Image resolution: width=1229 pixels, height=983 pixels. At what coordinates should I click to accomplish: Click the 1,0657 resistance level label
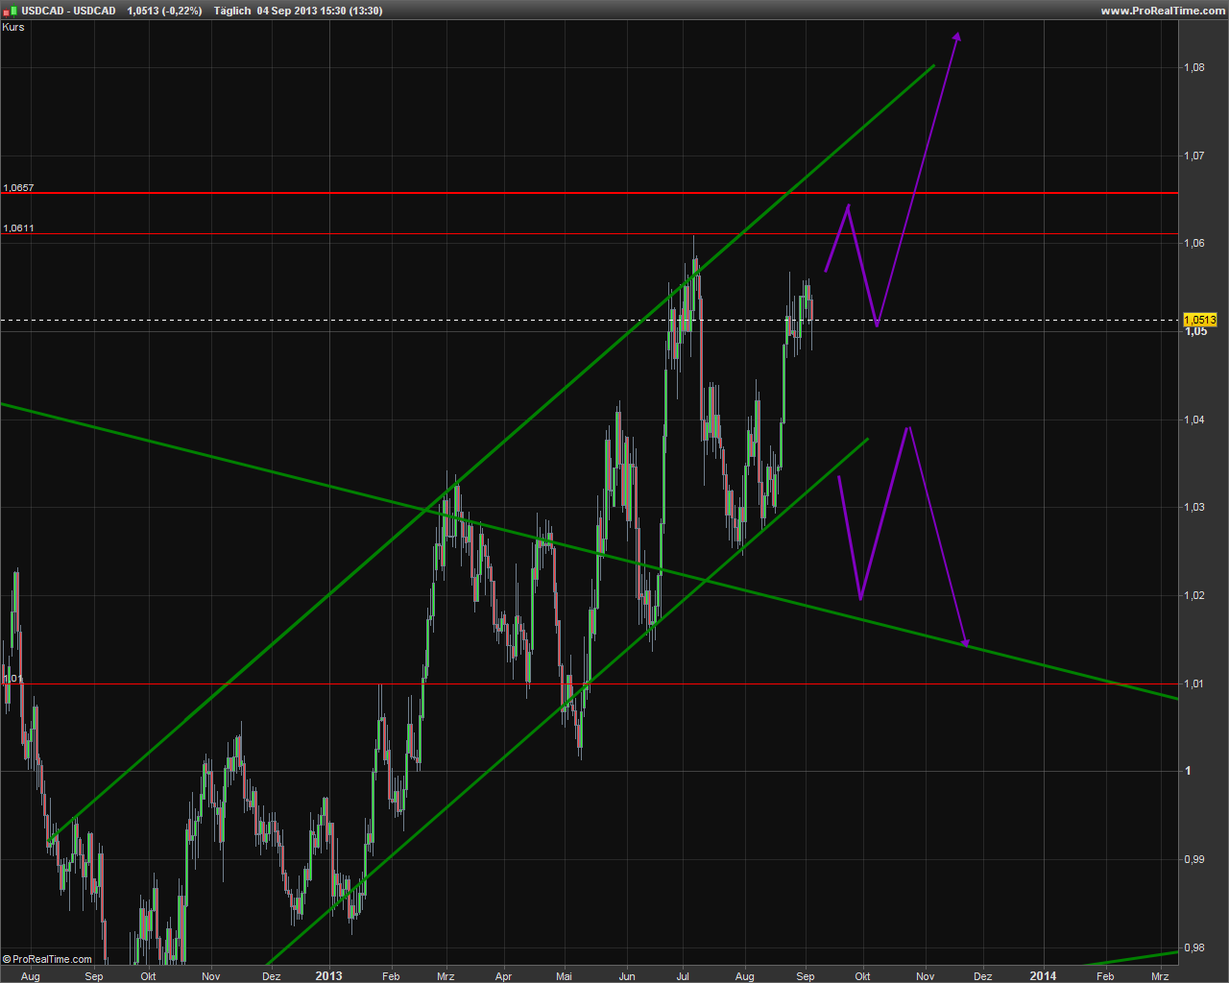(18, 187)
